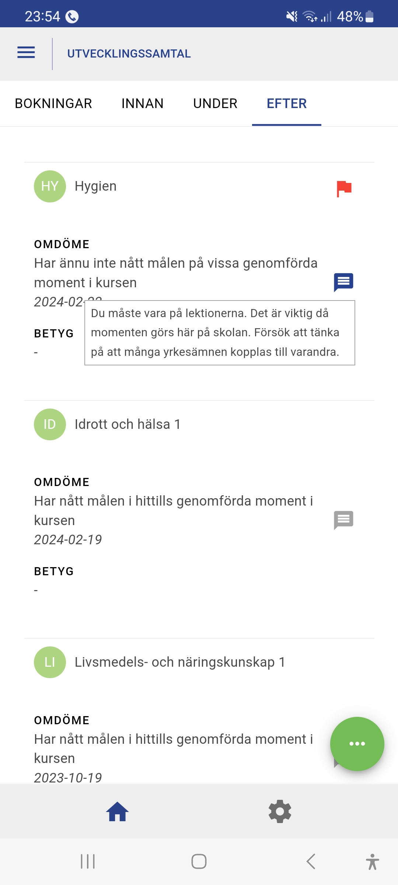Open Idrott och hälsa 1 course

pyautogui.click(x=128, y=424)
